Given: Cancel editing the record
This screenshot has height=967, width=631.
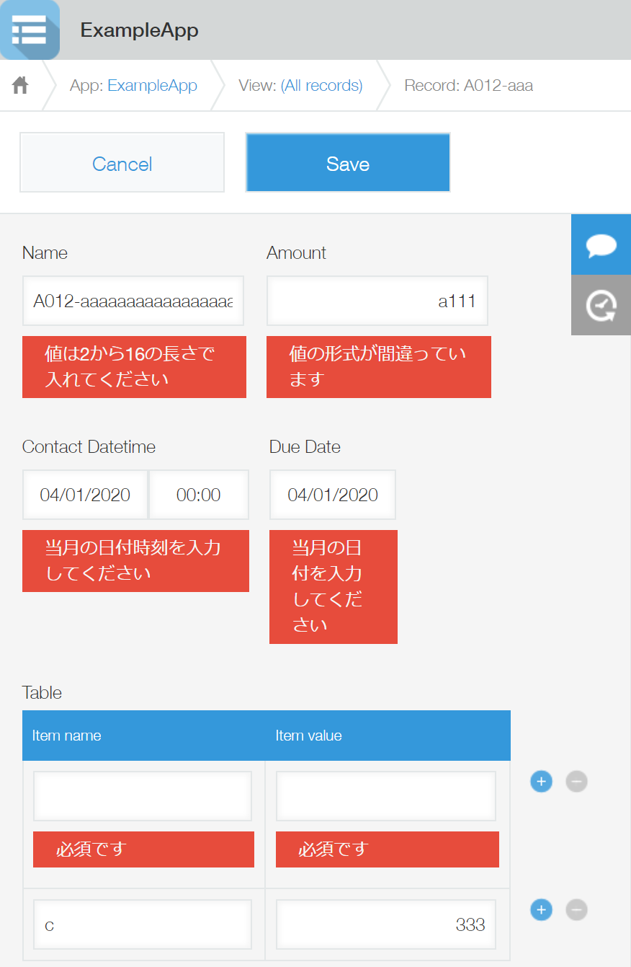Looking at the screenshot, I should (122, 162).
